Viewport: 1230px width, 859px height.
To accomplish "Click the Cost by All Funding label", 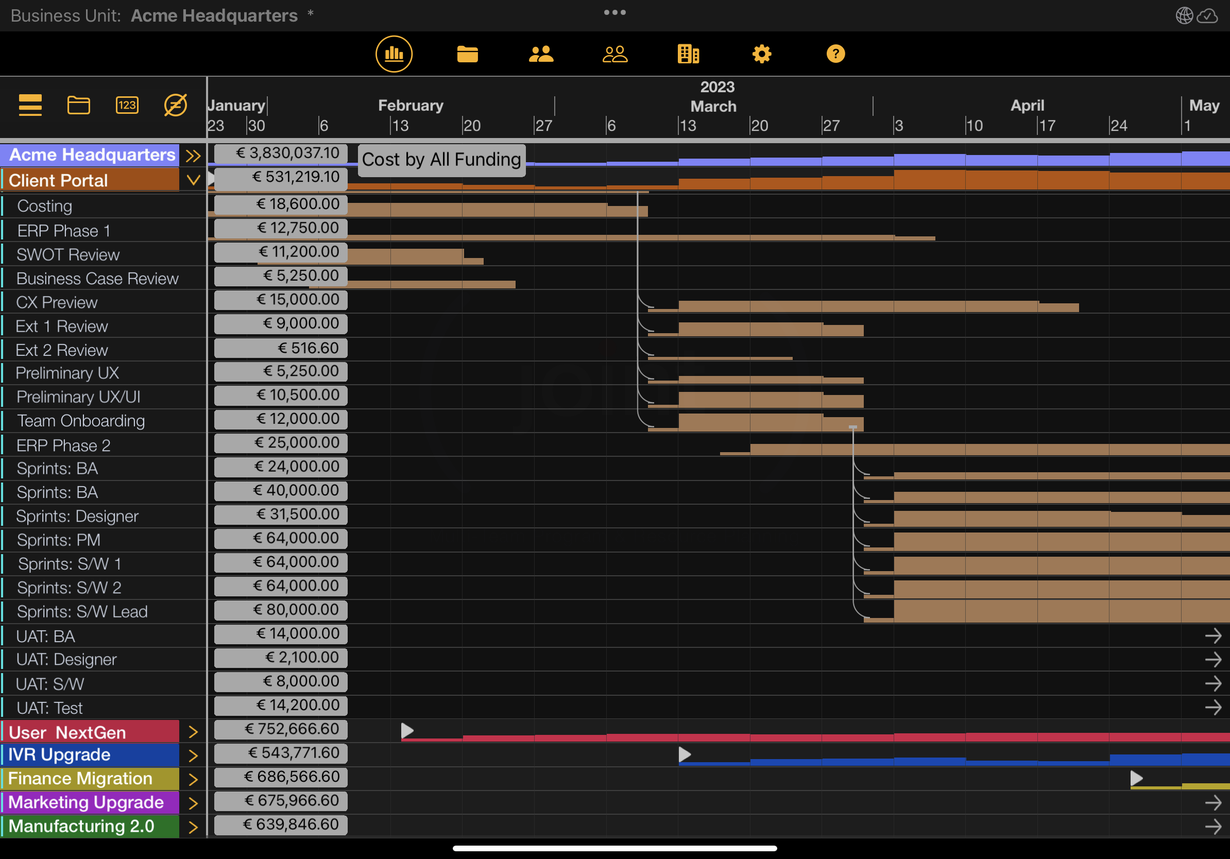I will tap(441, 160).
